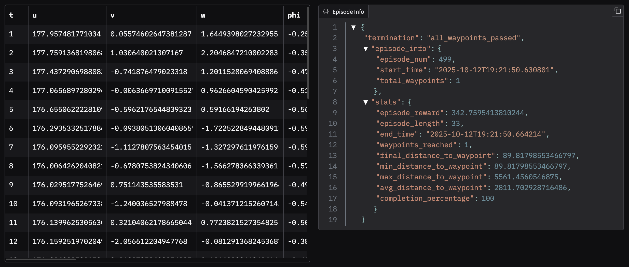Click the v column header
This screenshot has width=629, height=267.
pyautogui.click(x=112, y=15)
